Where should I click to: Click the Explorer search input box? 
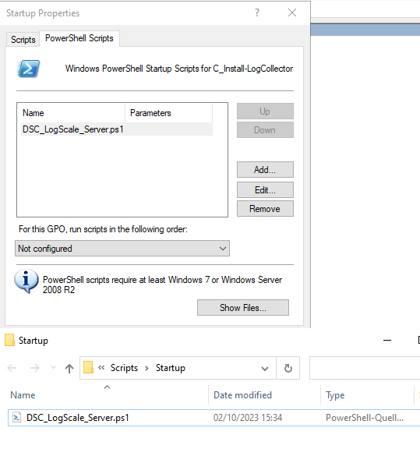click(365, 368)
